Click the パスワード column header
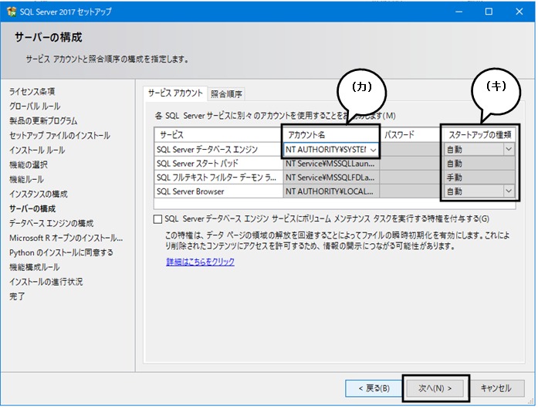 411,135
